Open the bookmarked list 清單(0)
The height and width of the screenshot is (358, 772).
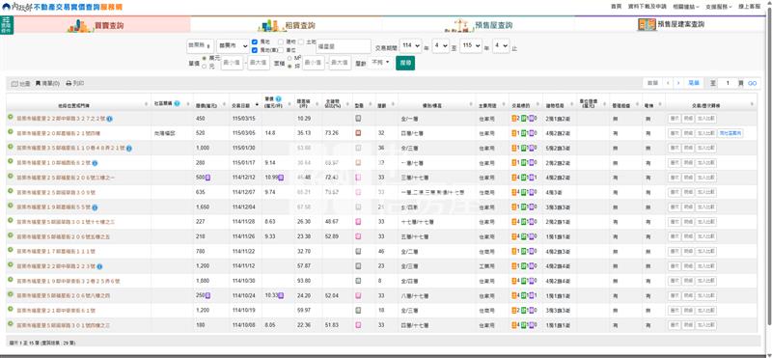tap(47, 84)
